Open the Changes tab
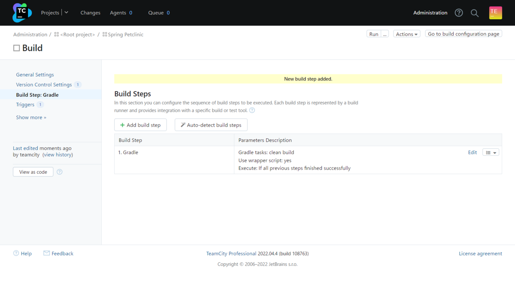Viewport: 515px width, 289px height. coord(90,13)
